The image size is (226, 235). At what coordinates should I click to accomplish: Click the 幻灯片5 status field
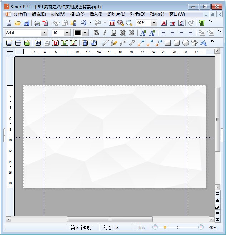117,228
